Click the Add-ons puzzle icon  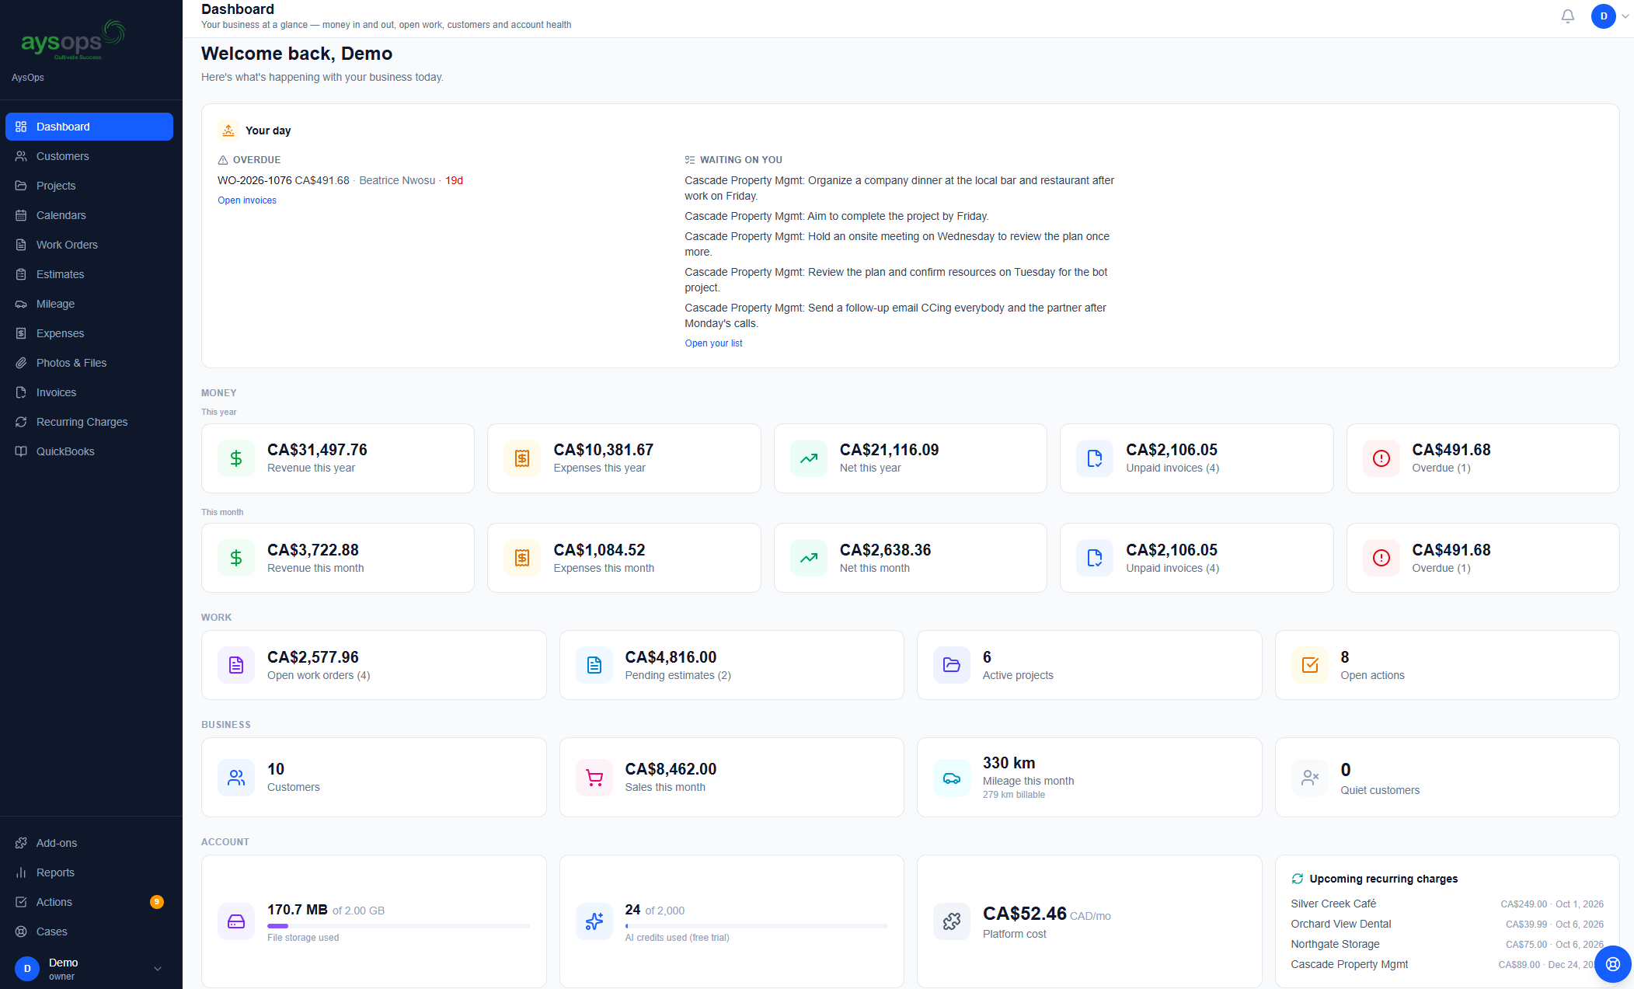click(21, 843)
